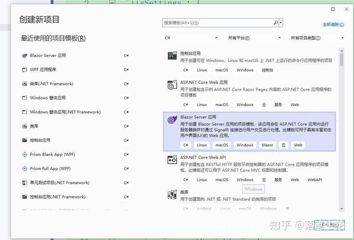Click the 全部清除 link
This screenshot has height=240, width=354.
(x=333, y=24)
